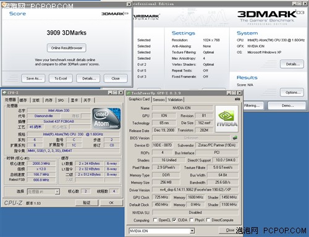Enable the OpenCL checkbox
Screen dimensions: 309x237
coord(155,220)
